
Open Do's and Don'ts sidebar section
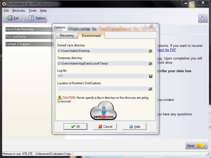(x=29, y=37)
